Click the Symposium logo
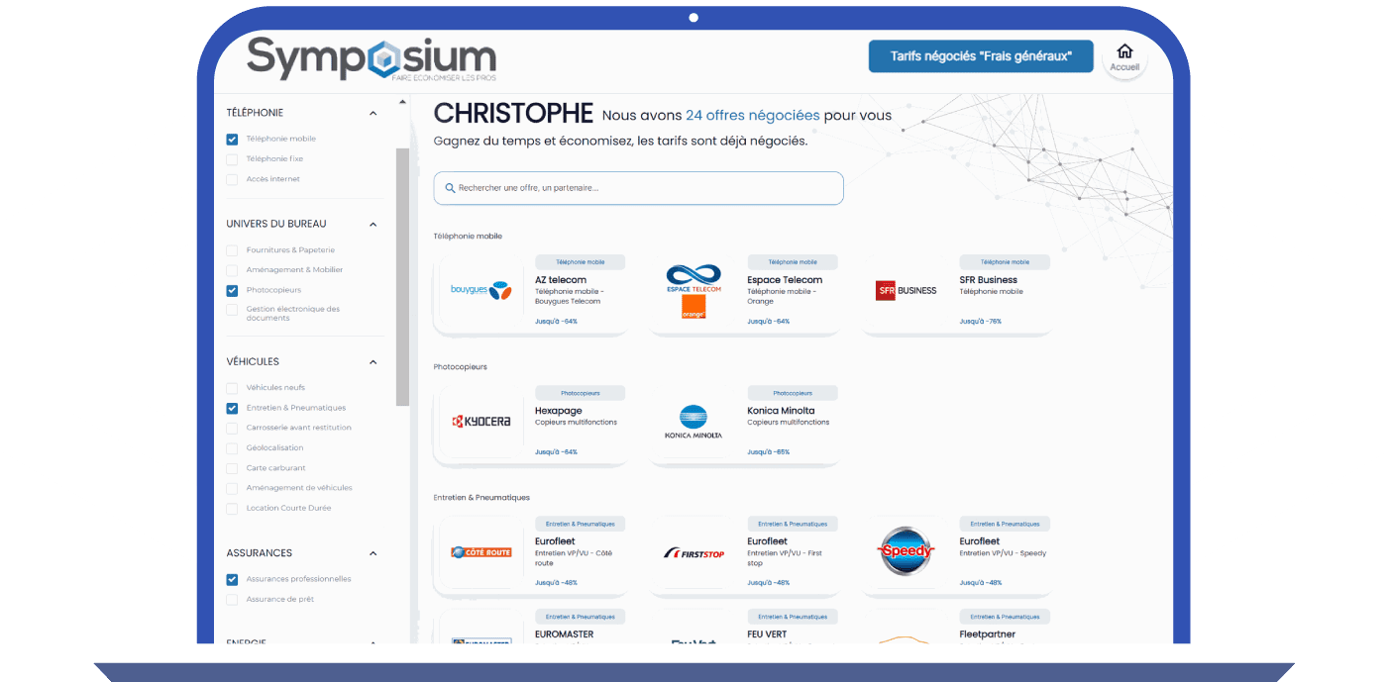This screenshot has height=682, width=1387. coord(372,57)
